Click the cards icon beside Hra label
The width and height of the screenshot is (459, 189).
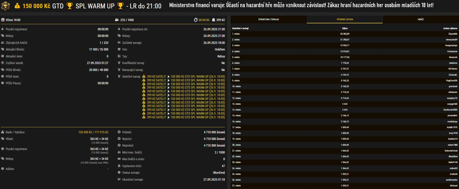119,49
